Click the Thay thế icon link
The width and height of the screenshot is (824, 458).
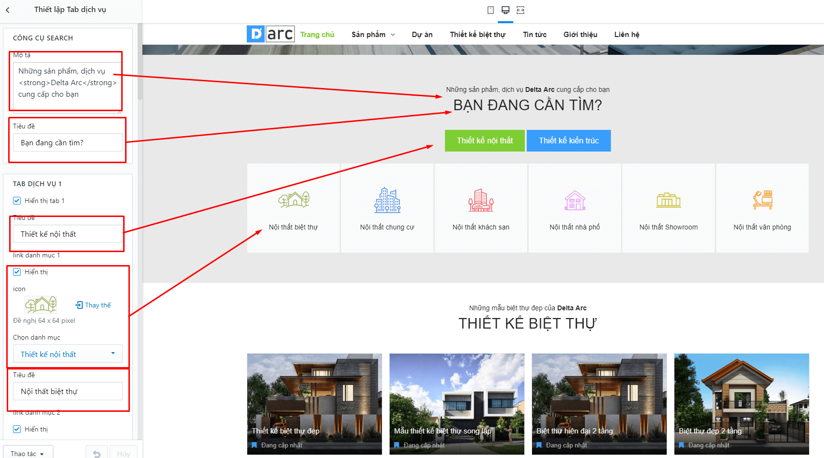coord(93,305)
